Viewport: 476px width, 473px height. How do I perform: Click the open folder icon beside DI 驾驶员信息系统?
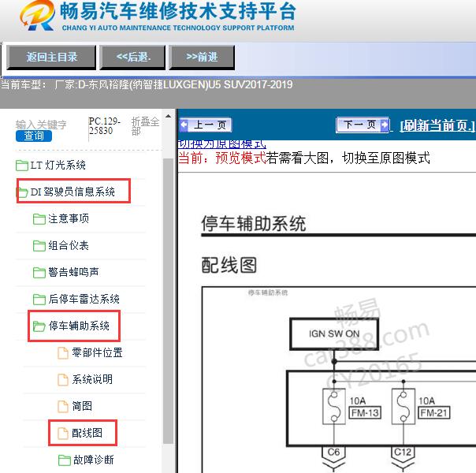(x=22, y=192)
